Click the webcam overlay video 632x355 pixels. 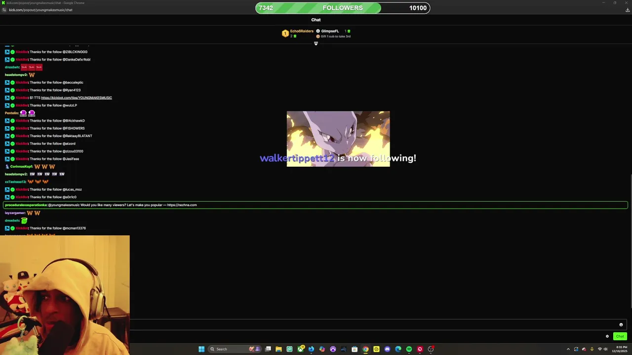coord(65,295)
